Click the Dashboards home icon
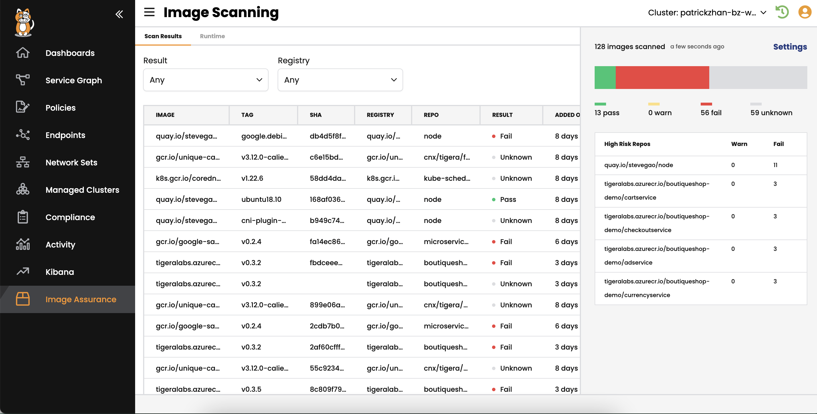 click(x=23, y=53)
